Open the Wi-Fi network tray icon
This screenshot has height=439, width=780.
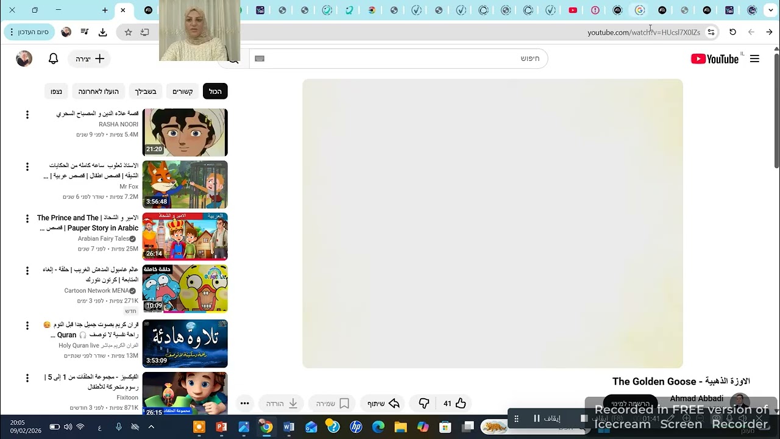click(80, 427)
